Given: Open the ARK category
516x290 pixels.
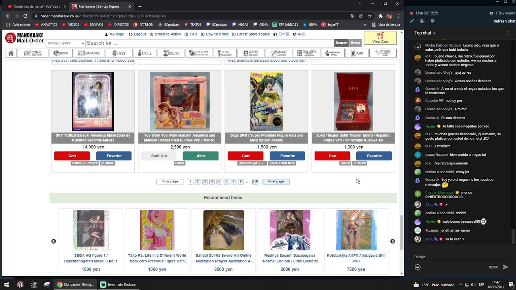Looking at the screenshot, I should [356, 53].
